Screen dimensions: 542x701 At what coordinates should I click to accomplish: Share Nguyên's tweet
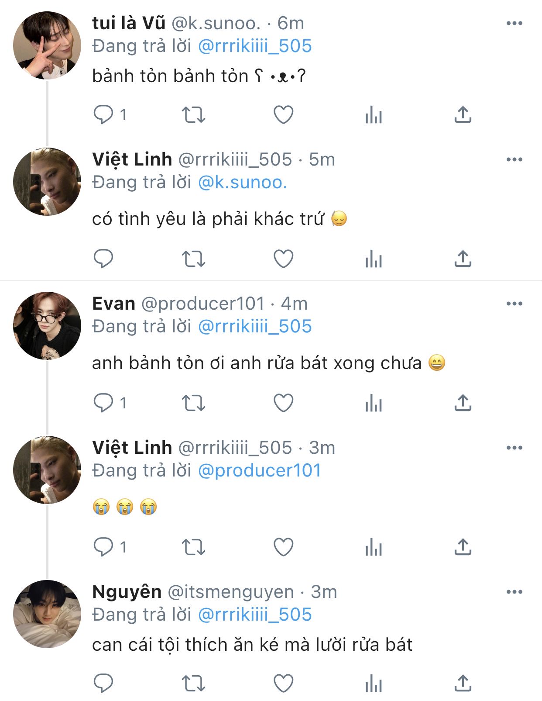pyautogui.click(x=463, y=684)
